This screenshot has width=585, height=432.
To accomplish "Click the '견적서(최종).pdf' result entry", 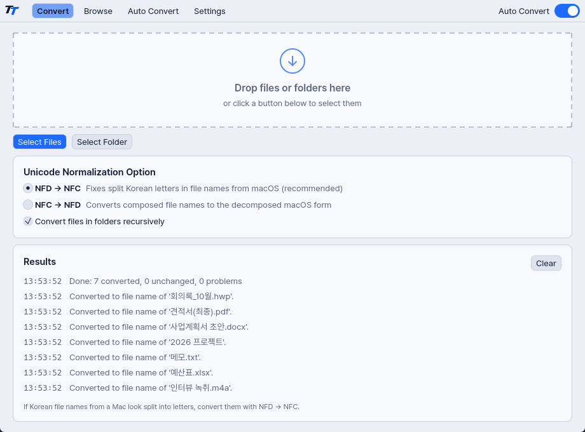I will tap(128, 311).
